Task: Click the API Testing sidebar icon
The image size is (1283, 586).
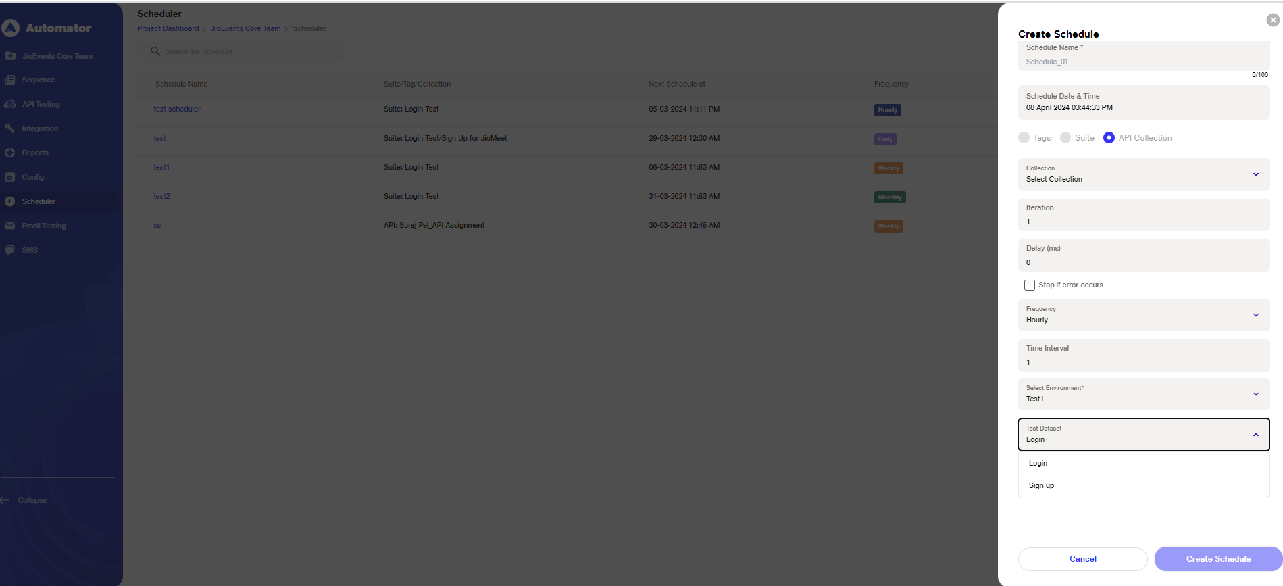Action: [x=10, y=104]
